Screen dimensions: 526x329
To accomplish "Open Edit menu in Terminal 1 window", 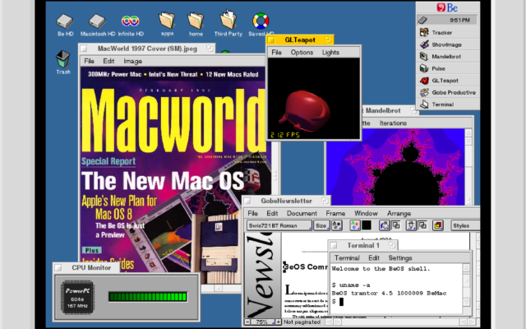I will 374,257.
